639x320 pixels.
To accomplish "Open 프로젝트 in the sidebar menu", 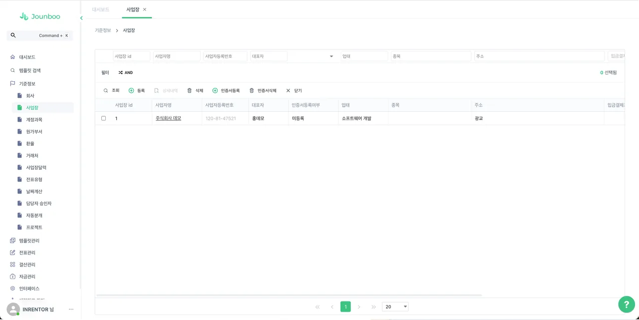I will (x=34, y=227).
